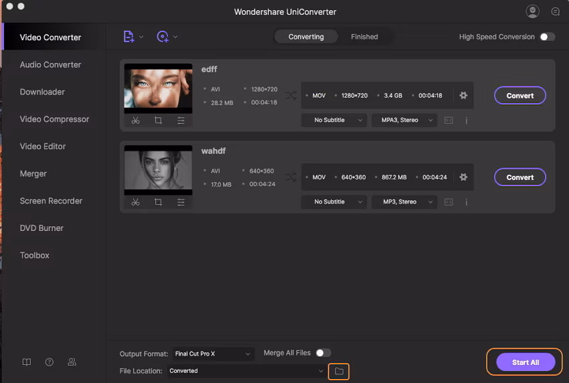Click the 3.4 GB output size

pyautogui.click(x=393, y=96)
